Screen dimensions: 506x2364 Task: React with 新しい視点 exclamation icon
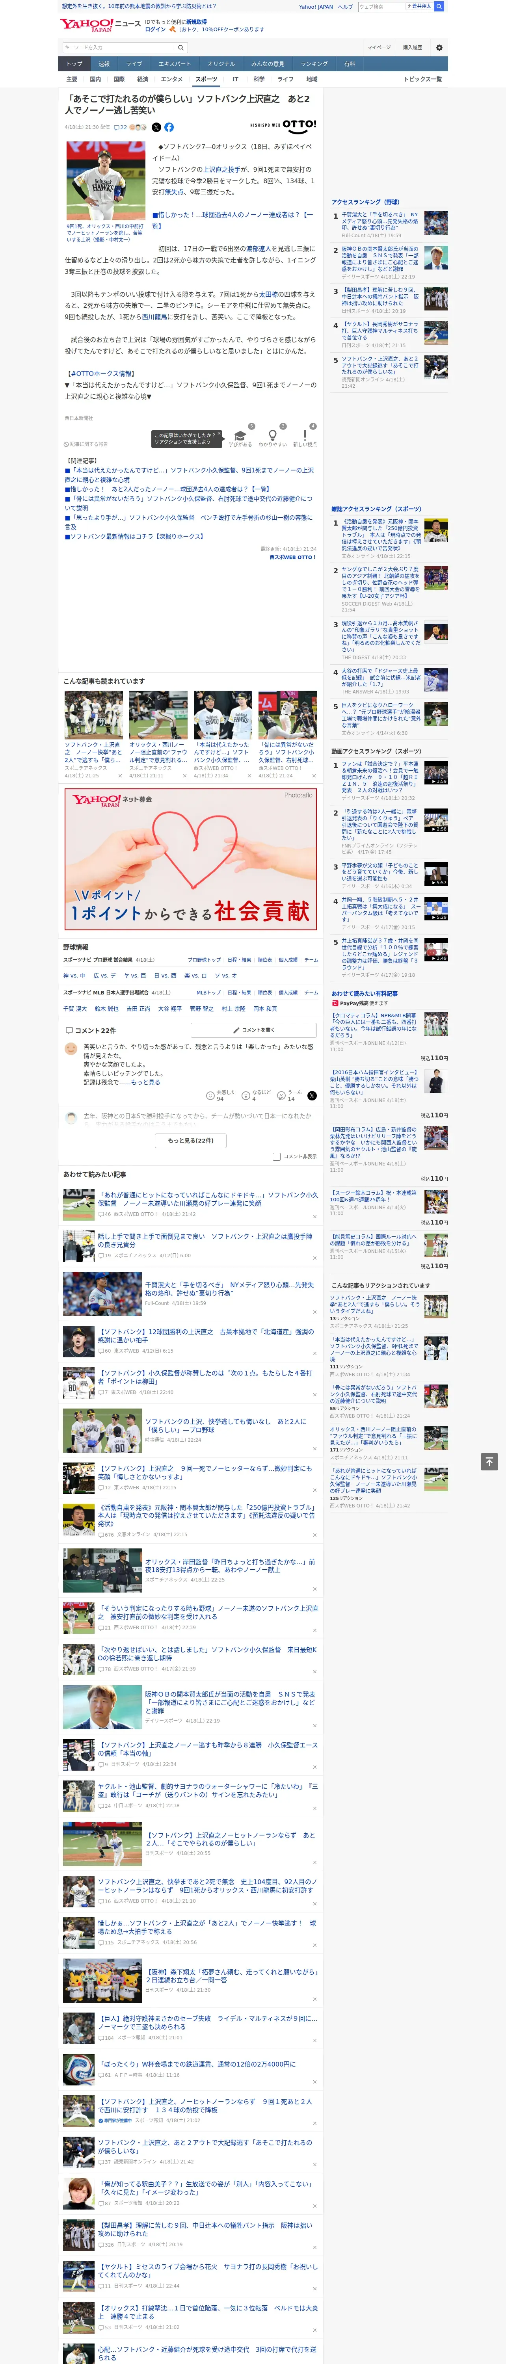pyautogui.click(x=305, y=435)
